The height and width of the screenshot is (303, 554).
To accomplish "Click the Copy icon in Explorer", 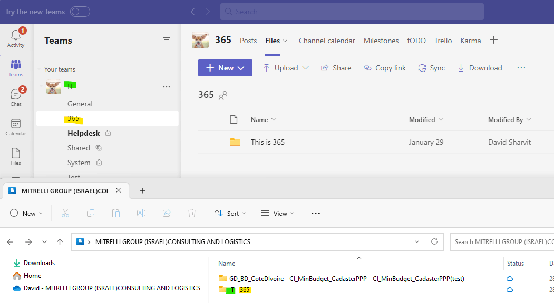I will point(91,213).
